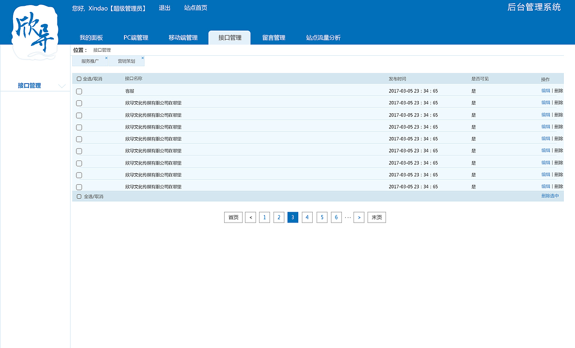Image resolution: width=575 pixels, height=348 pixels.
Task: Switch to the 移动端管理 tab
Action: coord(183,38)
